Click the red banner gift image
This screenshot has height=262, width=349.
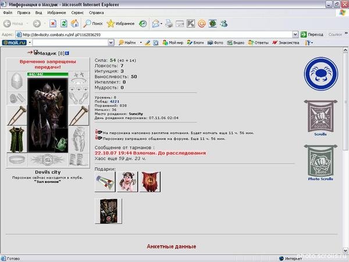coord(149,182)
